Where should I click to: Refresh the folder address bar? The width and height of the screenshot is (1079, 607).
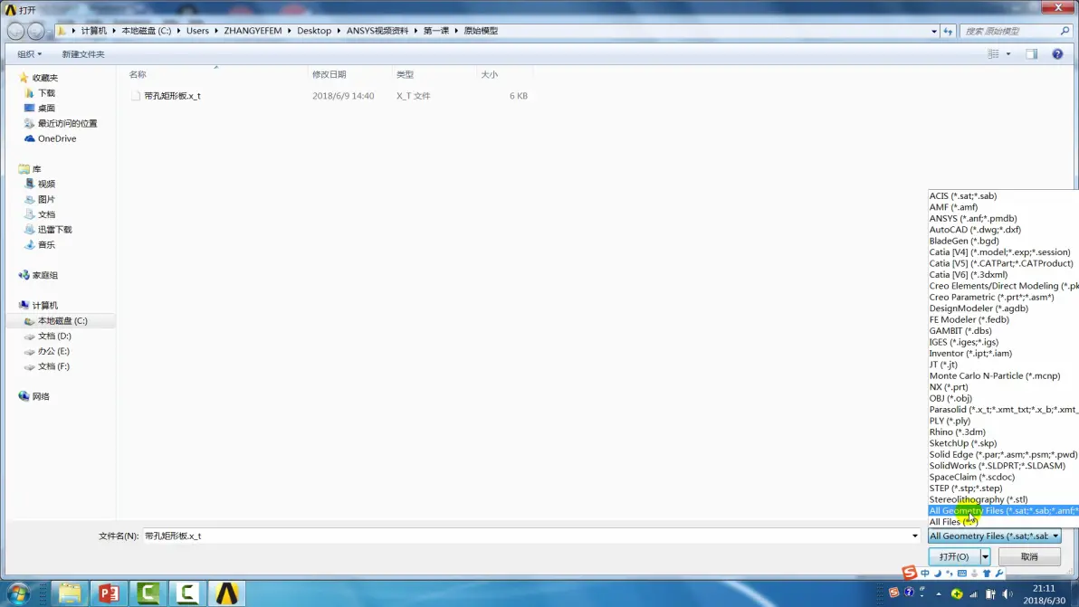(948, 31)
